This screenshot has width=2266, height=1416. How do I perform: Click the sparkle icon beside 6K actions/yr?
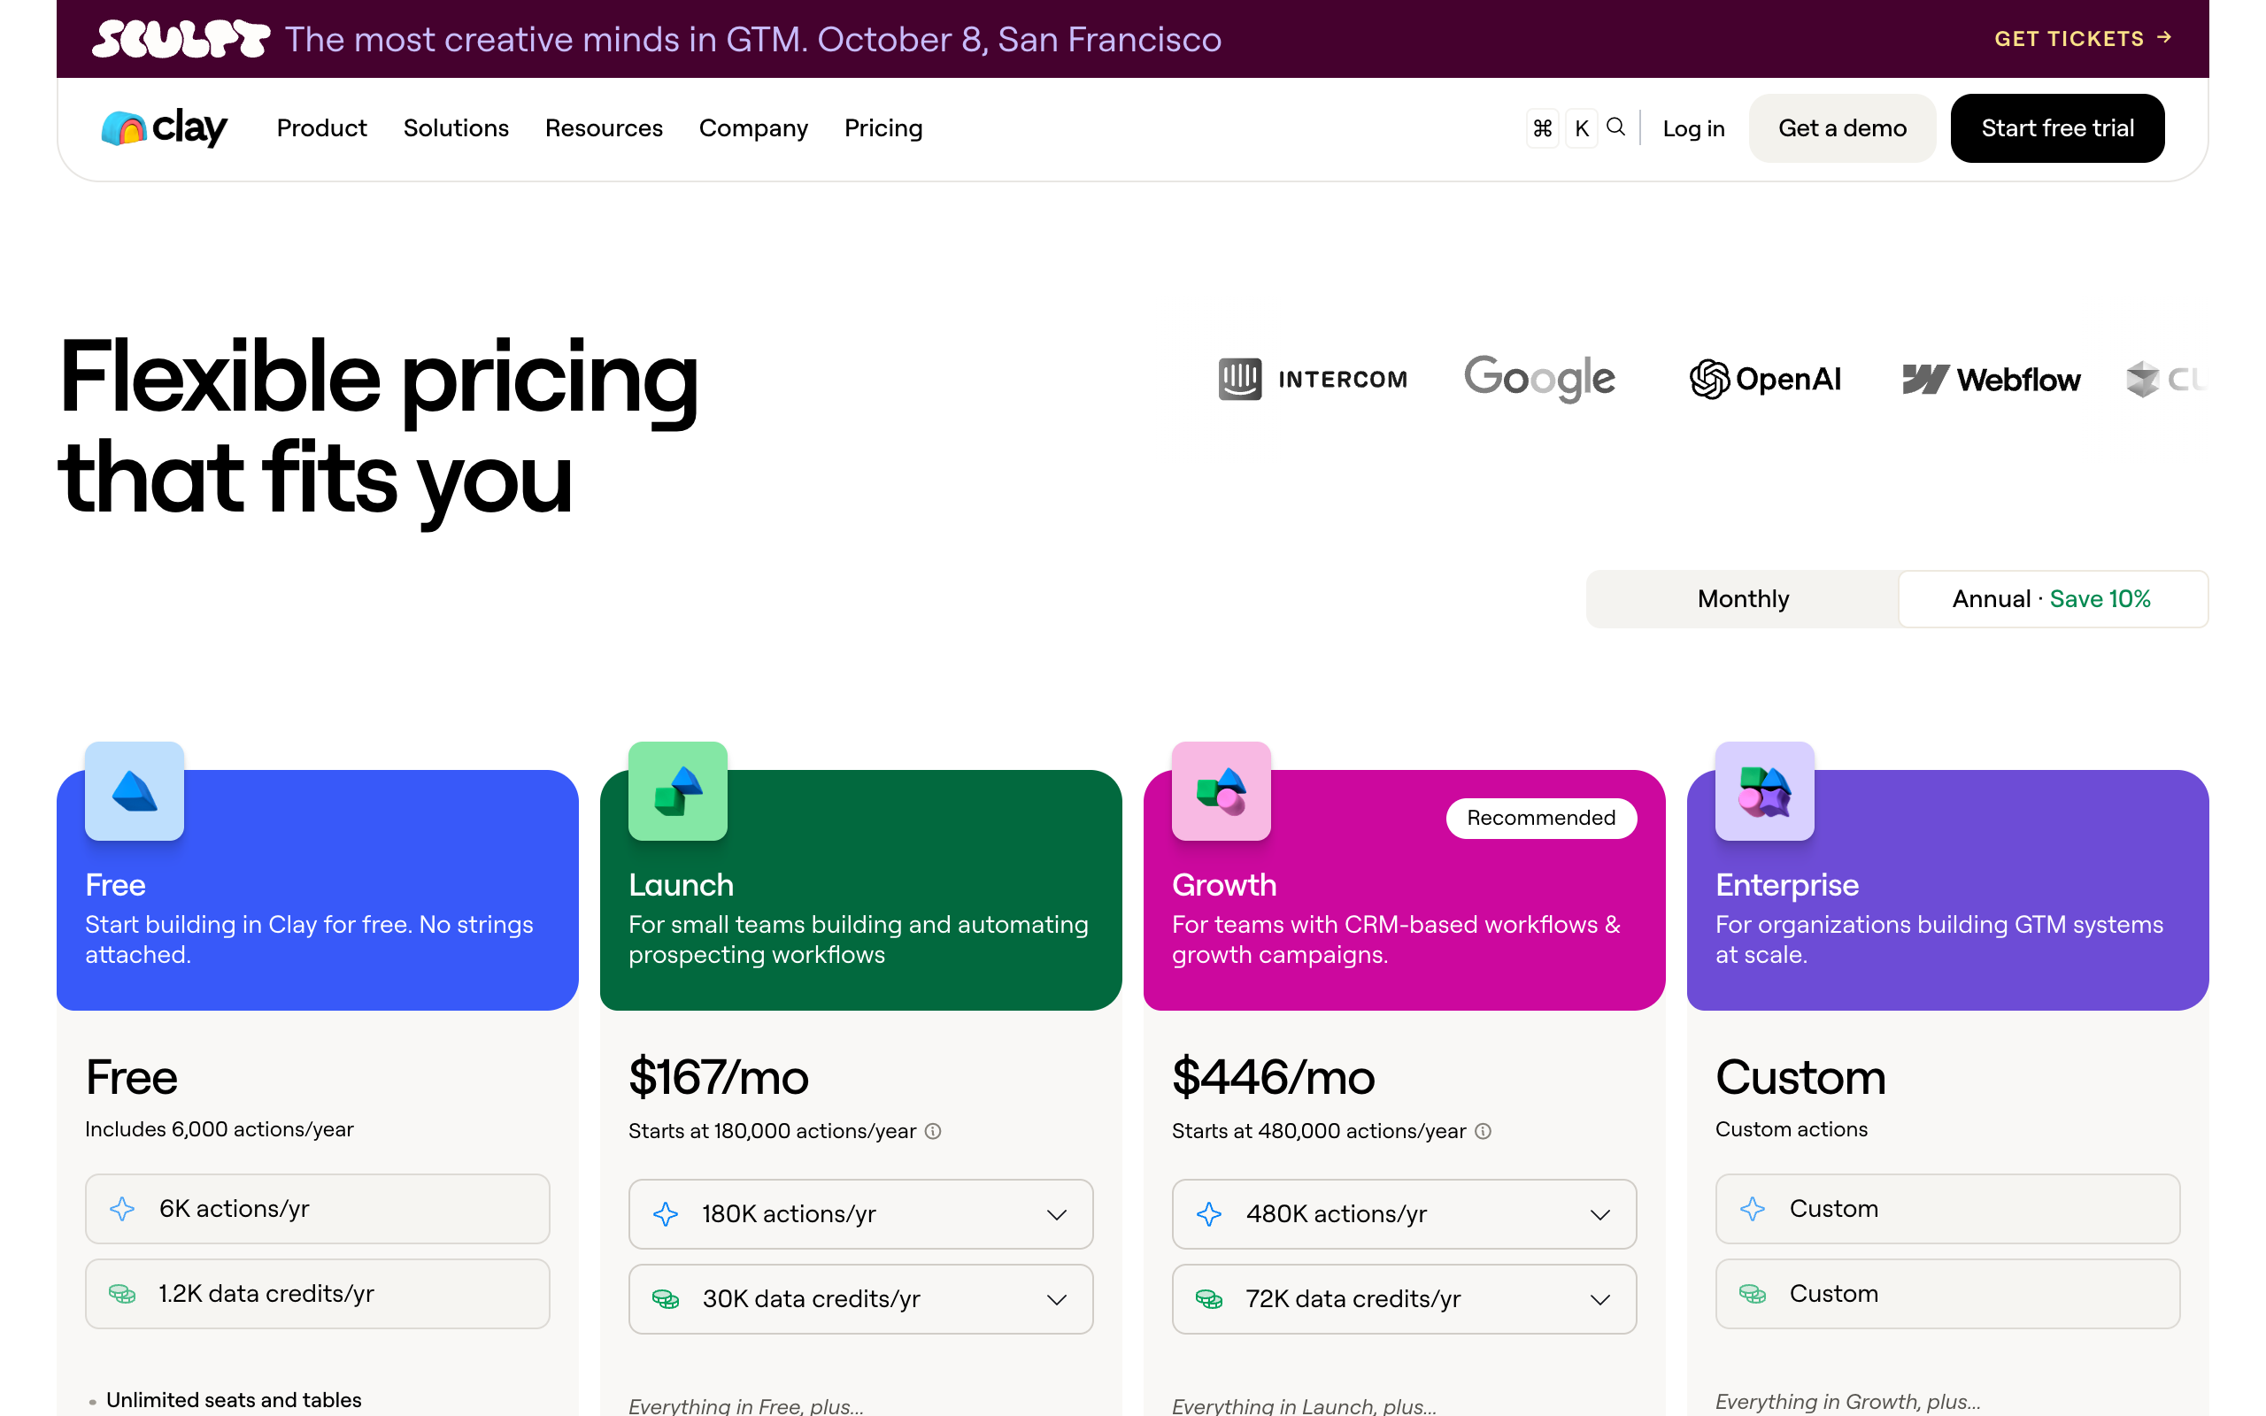point(122,1209)
